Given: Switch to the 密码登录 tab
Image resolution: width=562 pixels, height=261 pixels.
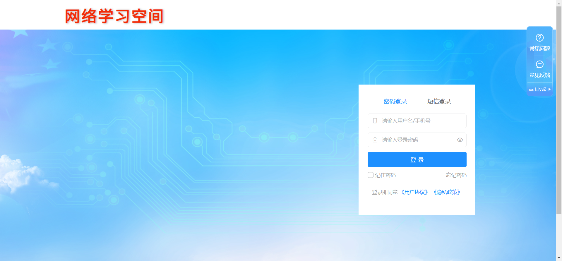Looking at the screenshot, I should pyautogui.click(x=395, y=102).
